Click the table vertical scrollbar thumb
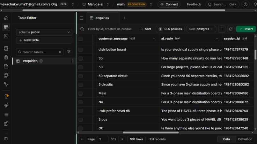 (255, 55)
